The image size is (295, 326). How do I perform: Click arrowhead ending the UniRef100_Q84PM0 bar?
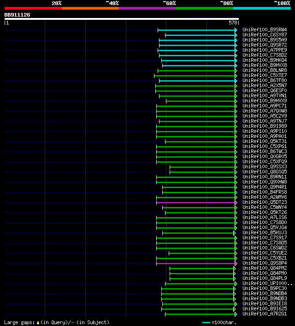pyautogui.click(x=235, y=273)
